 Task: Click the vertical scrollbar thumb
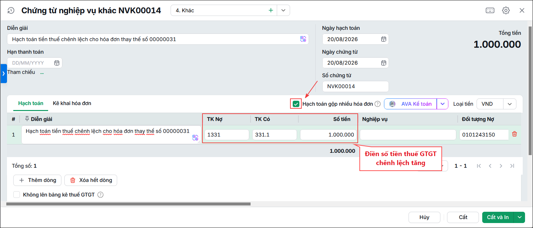click(x=530, y=90)
